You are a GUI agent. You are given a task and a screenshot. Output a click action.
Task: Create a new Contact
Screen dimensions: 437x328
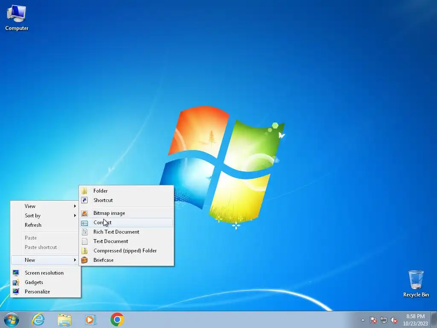[x=126, y=223]
